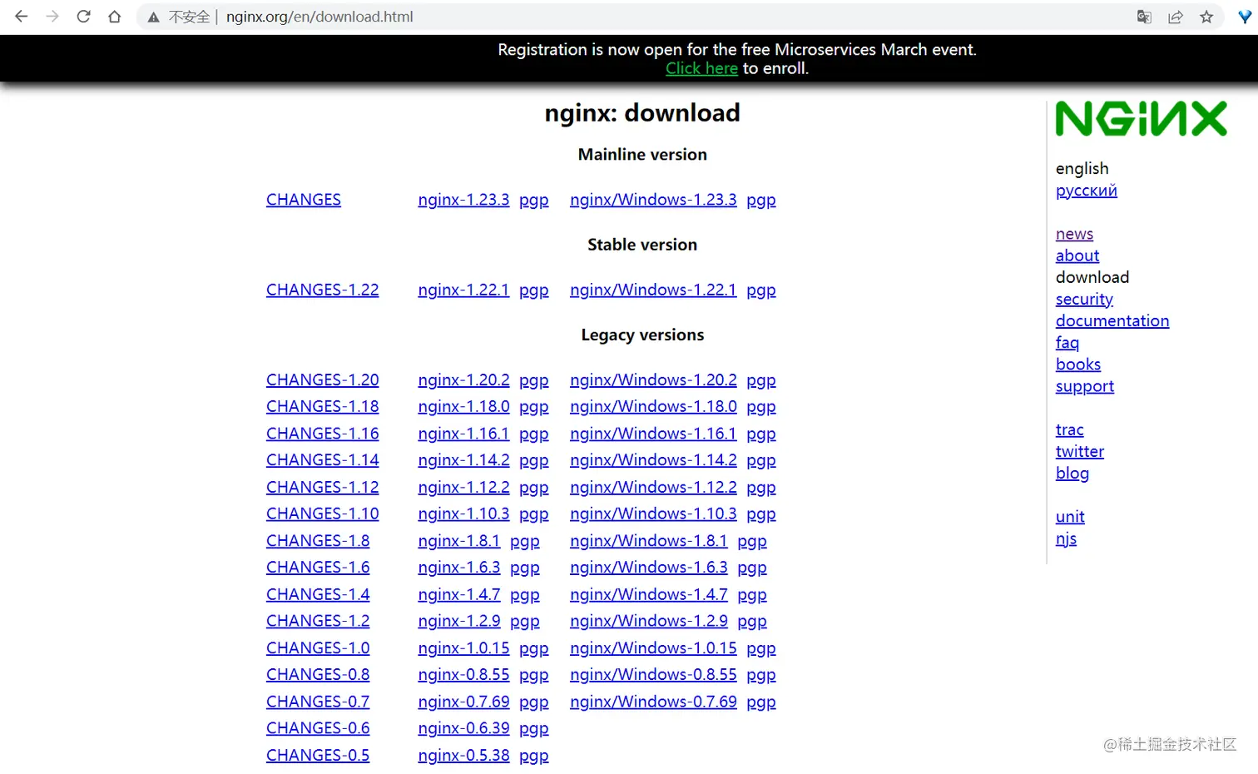Screen dimensions: 1258x774
Task: Switch site language to русский
Action: coord(1086,191)
